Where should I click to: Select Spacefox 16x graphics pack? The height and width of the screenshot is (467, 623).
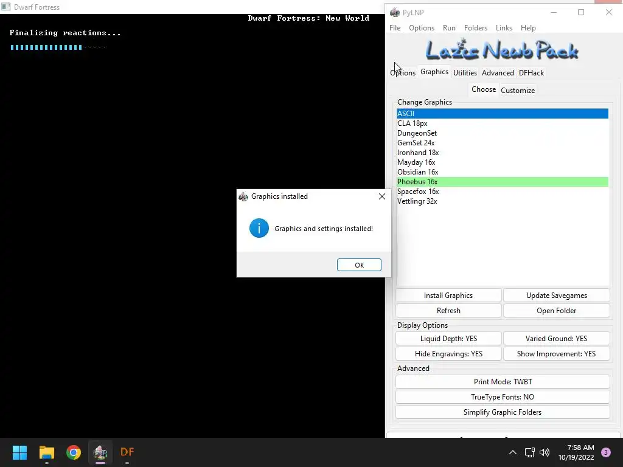(502, 192)
